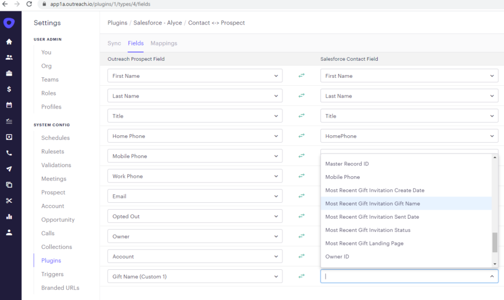Open Salesforce Title field dropdown
Image resolution: width=504 pixels, height=300 pixels.
pyautogui.click(x=409, y=116)
